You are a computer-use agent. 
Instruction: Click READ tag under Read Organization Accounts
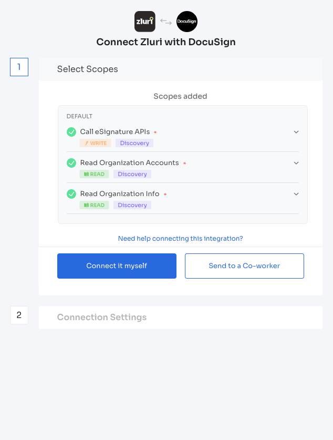tap(94, 174)
